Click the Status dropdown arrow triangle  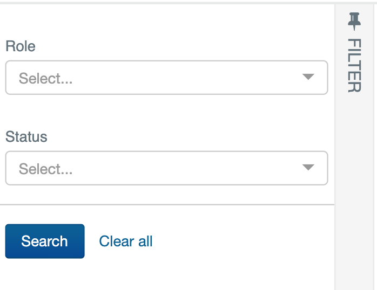coord(308,167)
